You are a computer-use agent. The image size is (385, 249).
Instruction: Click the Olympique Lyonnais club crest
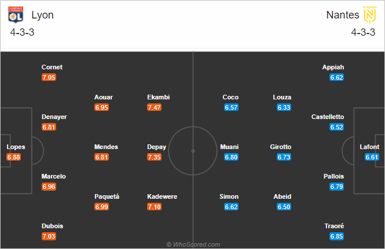coord(16,14)
